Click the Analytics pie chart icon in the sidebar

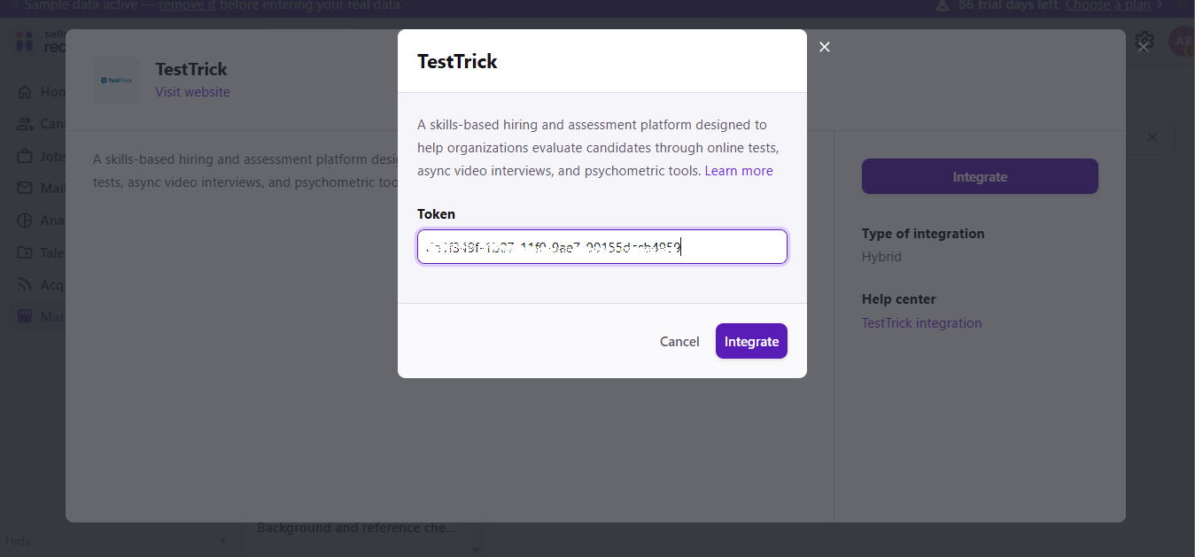[25, 220]
